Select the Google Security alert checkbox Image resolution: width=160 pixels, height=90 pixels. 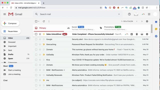point(36,39)
